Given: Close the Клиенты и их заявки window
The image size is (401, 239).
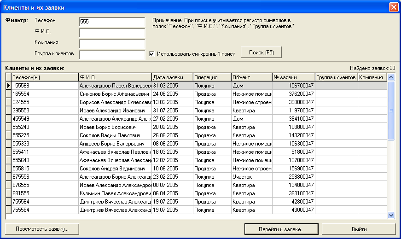Looking at the screenshot, I should [394, 7].
